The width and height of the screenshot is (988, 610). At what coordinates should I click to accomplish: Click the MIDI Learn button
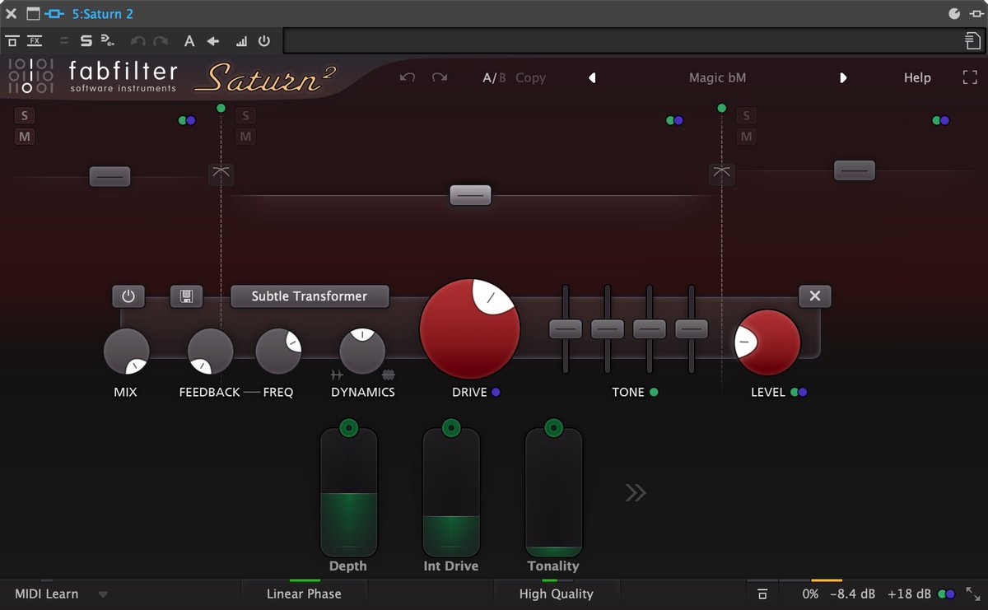(47, 594)
